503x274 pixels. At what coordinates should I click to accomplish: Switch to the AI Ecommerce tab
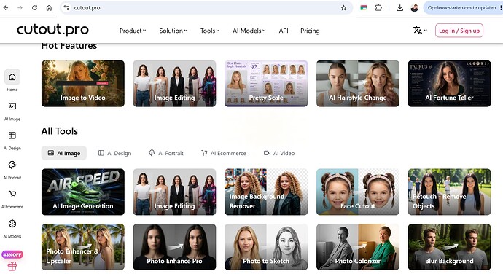point(224,153)
